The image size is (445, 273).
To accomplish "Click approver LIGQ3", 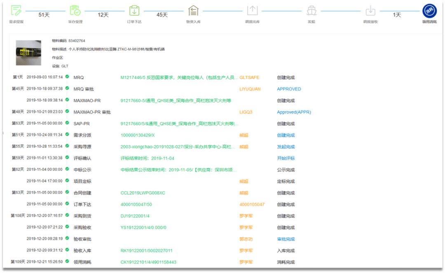I will (x=246, y=112).
